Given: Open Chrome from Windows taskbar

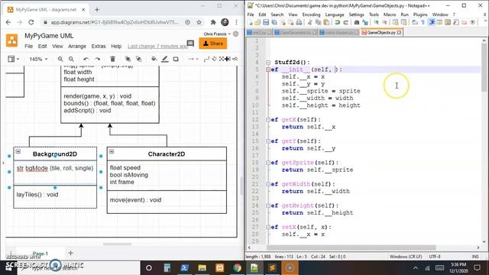Looking at the screenshot, I should click(x=237, y=268).
